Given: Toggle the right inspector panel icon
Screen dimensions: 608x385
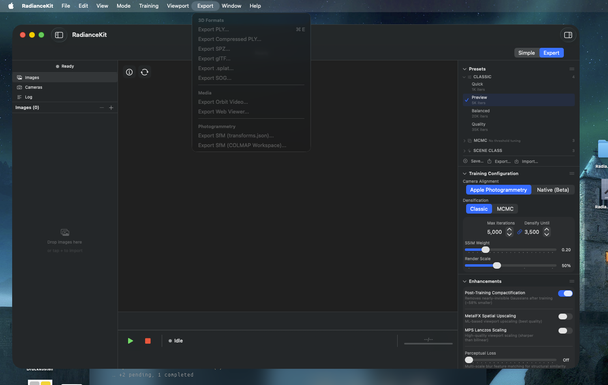Looking at the screenshot, I should tap(568, 35).
